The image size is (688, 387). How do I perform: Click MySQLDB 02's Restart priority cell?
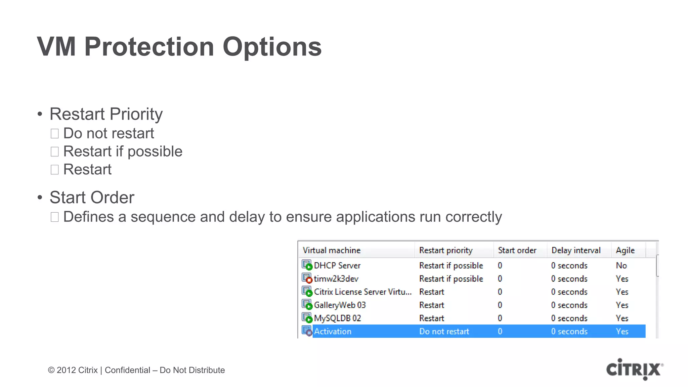pos(432,318)
